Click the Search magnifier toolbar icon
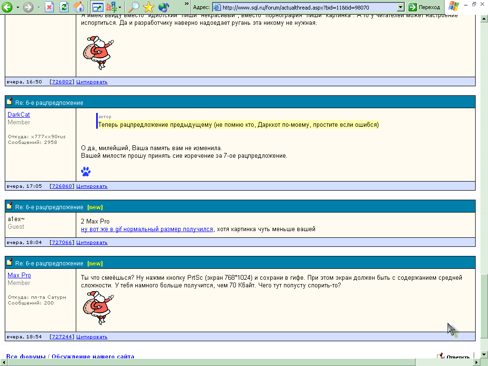Viewport: 488px width, 366px height. click(x=135, y=7)
